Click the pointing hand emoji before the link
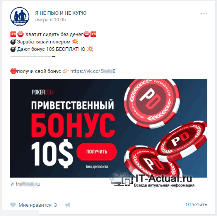Image resolution: width=217 pixels, height=216 pixels. click(x=66, y=71)
